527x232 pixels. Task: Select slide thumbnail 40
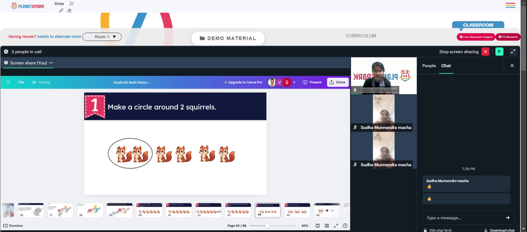tap(149, 210)
